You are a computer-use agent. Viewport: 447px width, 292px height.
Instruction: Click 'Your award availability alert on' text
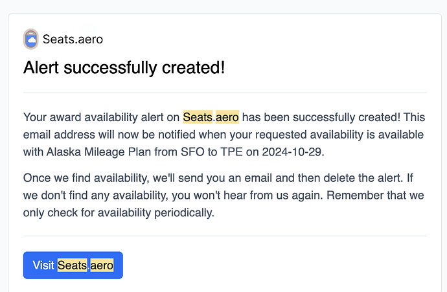coord(101,117)
